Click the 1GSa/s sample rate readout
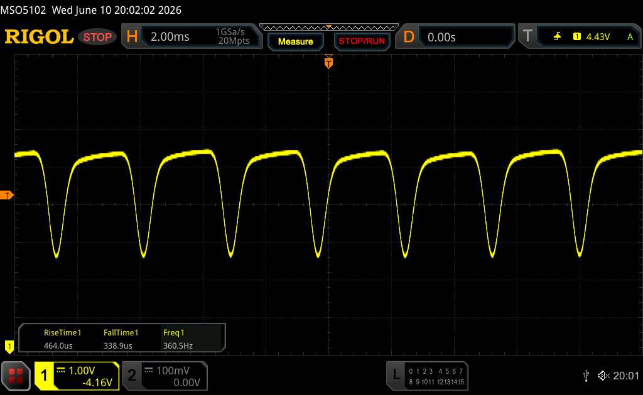The image size is (643, 395). point(230,32)
